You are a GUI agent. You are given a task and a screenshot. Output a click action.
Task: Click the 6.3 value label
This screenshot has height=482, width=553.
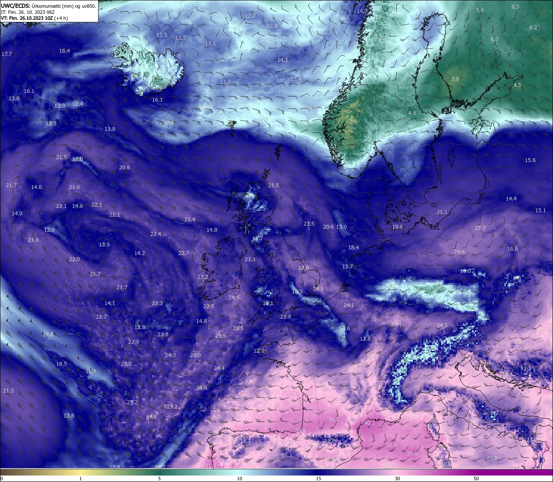click(x=515, y=7)
